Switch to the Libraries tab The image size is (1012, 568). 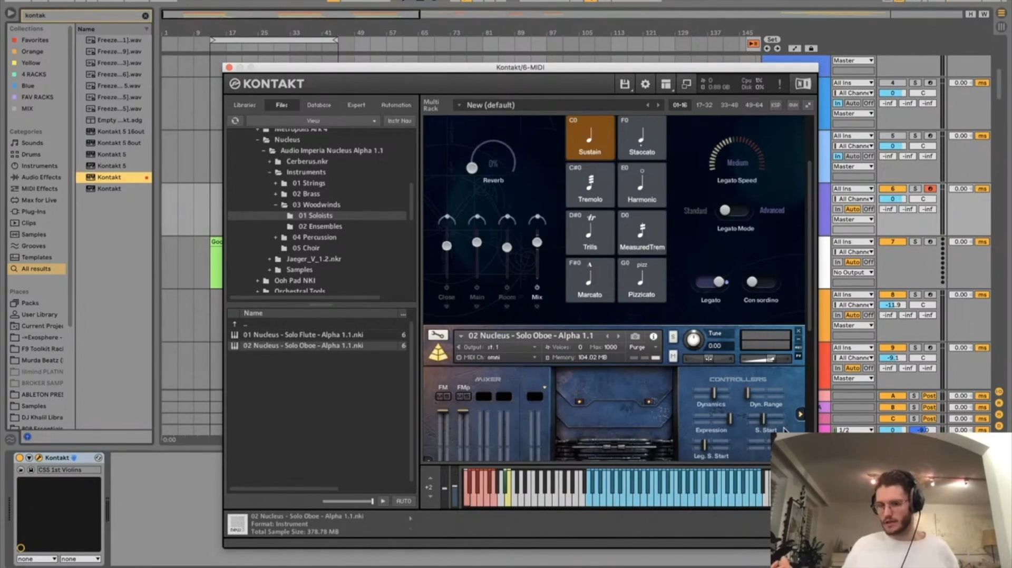245,105
